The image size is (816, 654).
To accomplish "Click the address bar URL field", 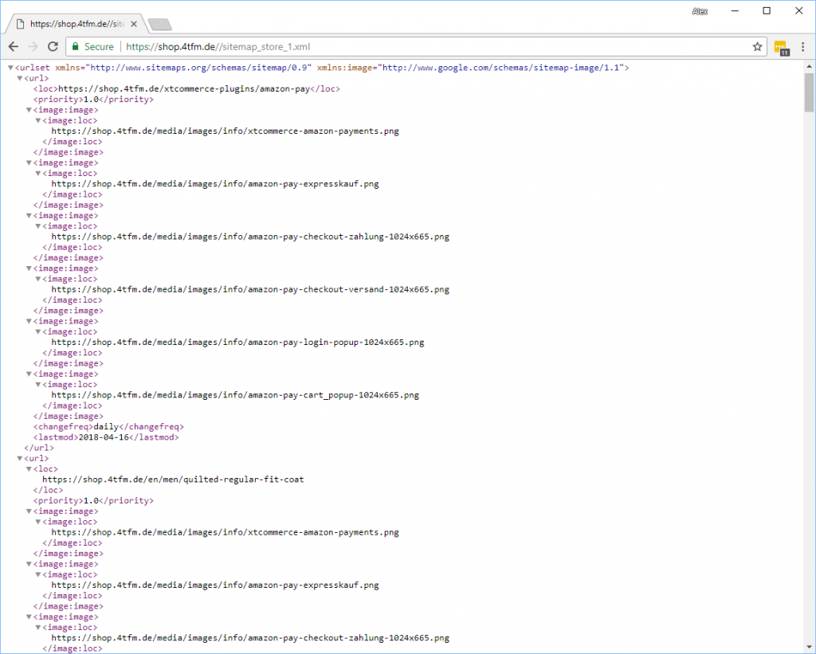I will 398,47.
